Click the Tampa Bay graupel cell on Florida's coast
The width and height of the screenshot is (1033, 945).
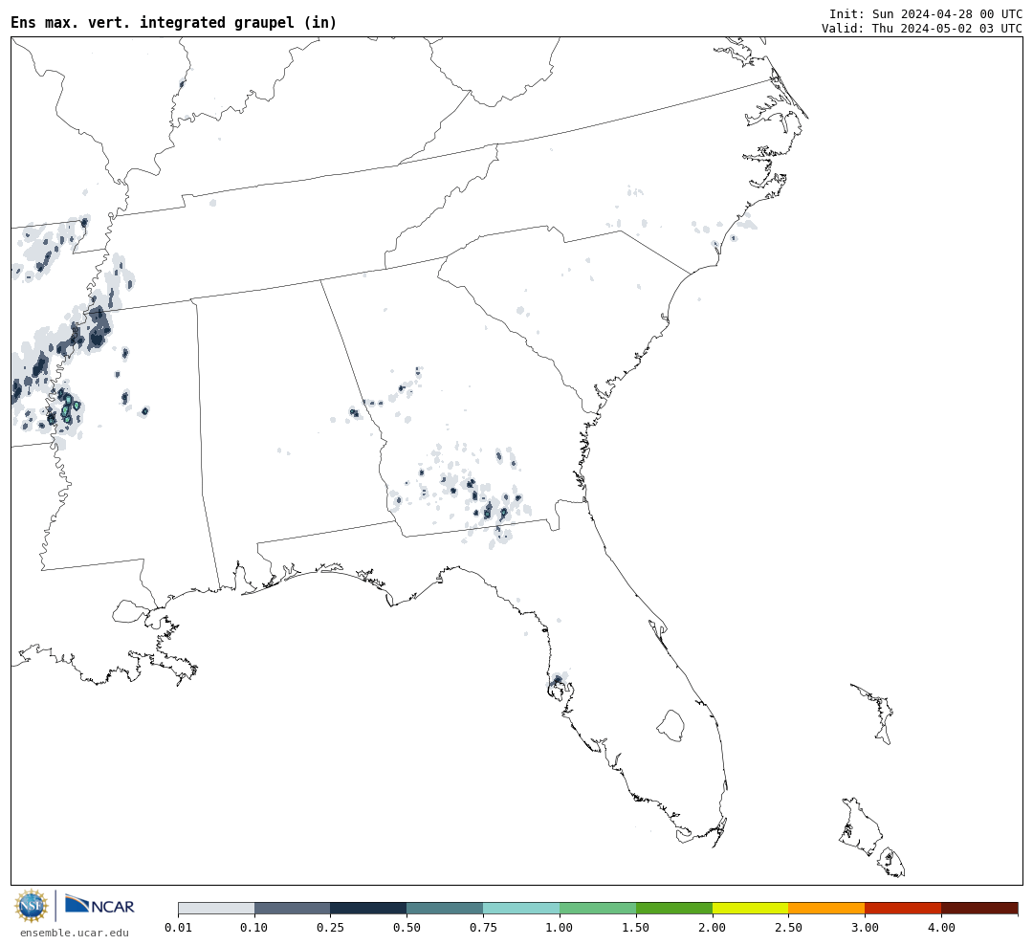pos(558,680)
